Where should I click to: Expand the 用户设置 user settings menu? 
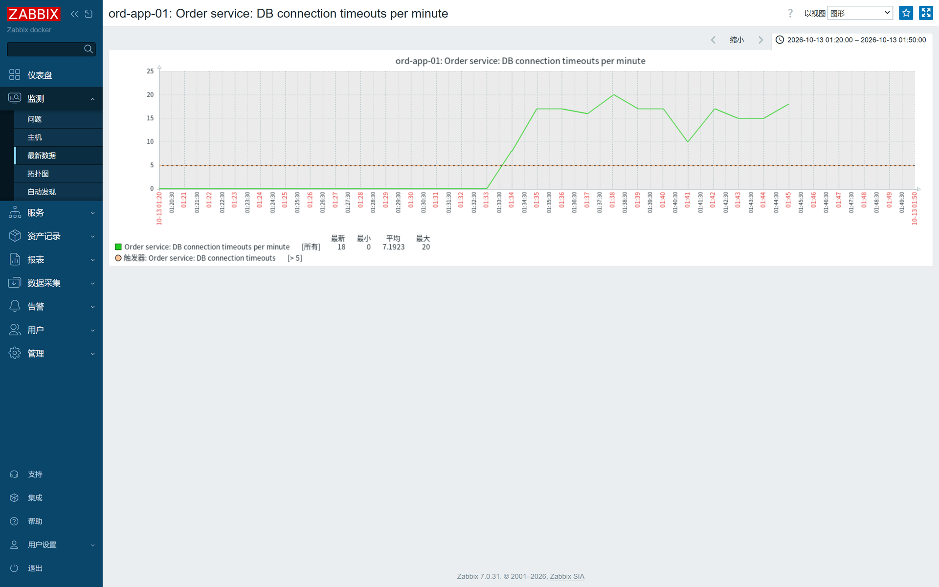coord(51,545)
